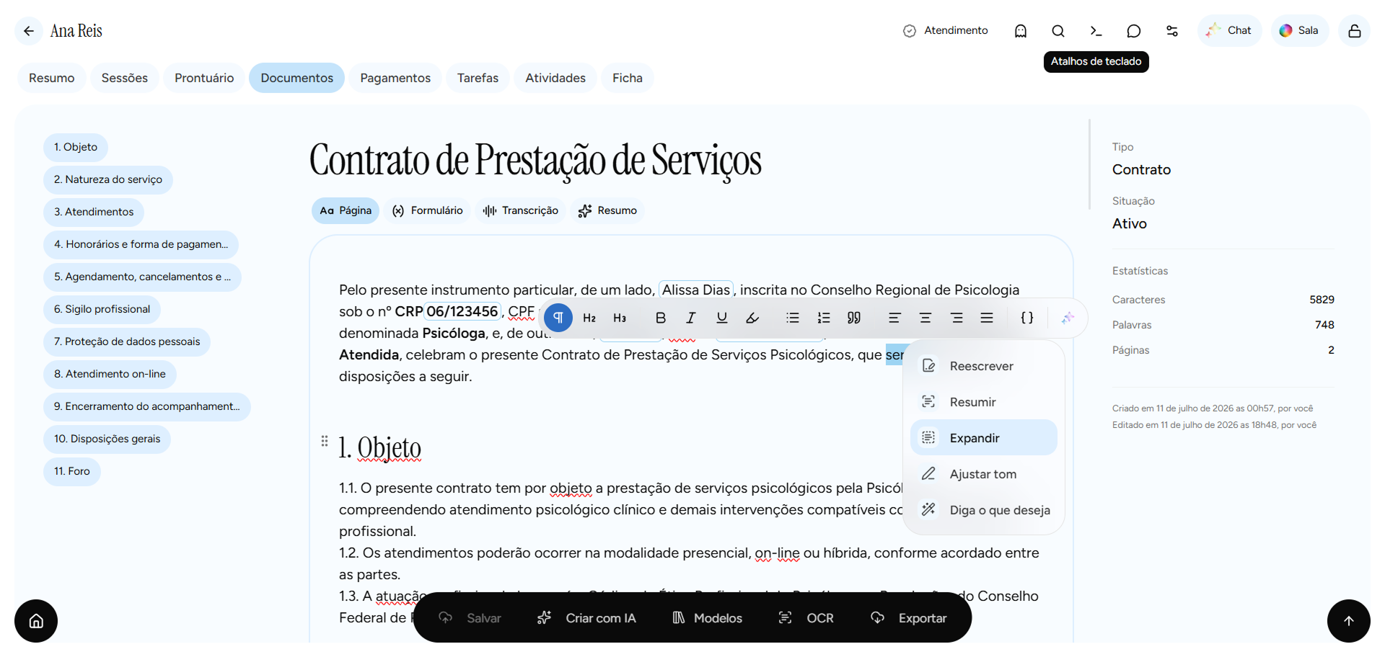Jump to 8. Atendimento on-line section

110,374
